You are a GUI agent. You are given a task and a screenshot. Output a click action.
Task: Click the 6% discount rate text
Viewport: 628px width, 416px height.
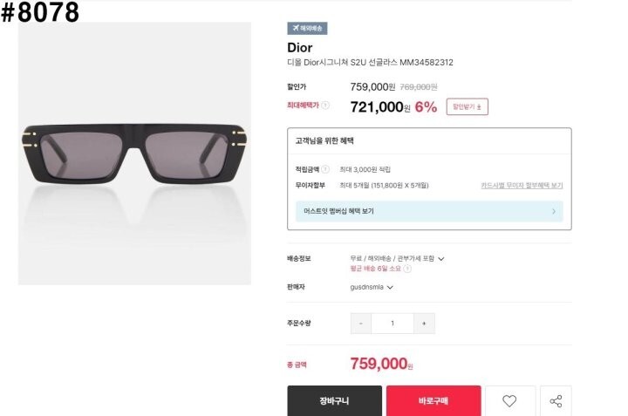[426, 107]
